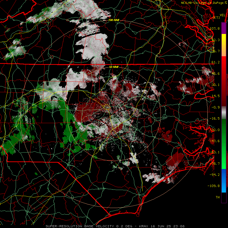Viewport: 228px width, 228px height.
Task: Click the -16.5 legend value
Action: point(215,119)
